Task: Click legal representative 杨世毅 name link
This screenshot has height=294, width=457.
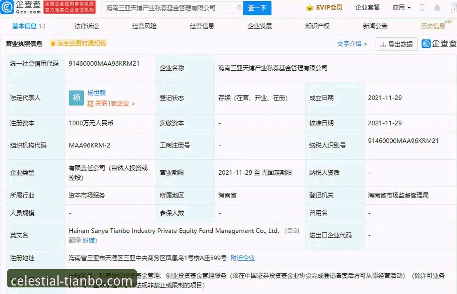Action: click(97, 93)
